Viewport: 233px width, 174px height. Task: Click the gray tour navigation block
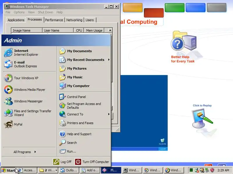point(217,8)
